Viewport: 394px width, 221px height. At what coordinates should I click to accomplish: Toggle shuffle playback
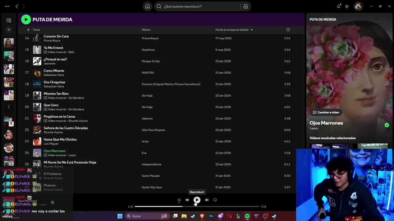tap(179, 200)
